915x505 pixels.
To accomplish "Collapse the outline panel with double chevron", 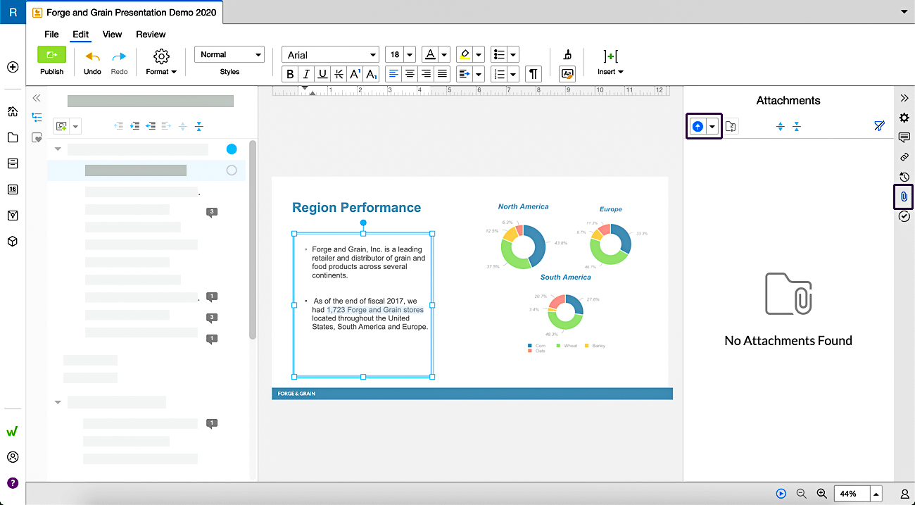I will [x=37, y=98].
